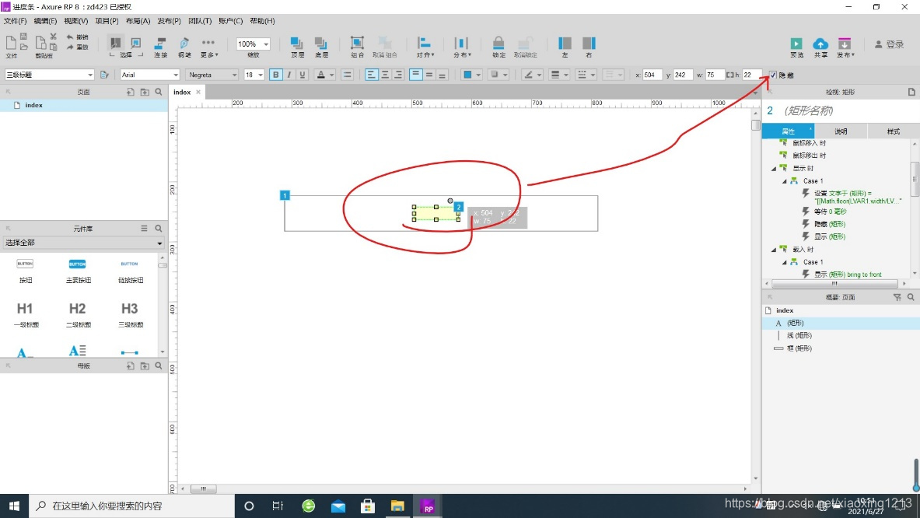
Task: Click the add page icon in Pages panel
Action: point(130,92)
